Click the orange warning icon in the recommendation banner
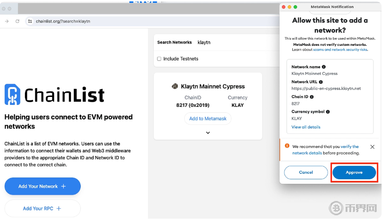Viewport: 382px width, 221px height. coord(287,147)
